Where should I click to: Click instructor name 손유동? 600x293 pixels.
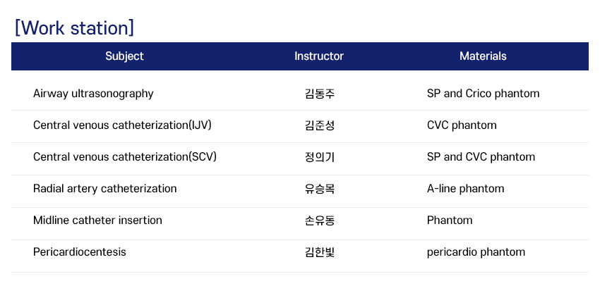pyautogui.click(x=320, y=220)
